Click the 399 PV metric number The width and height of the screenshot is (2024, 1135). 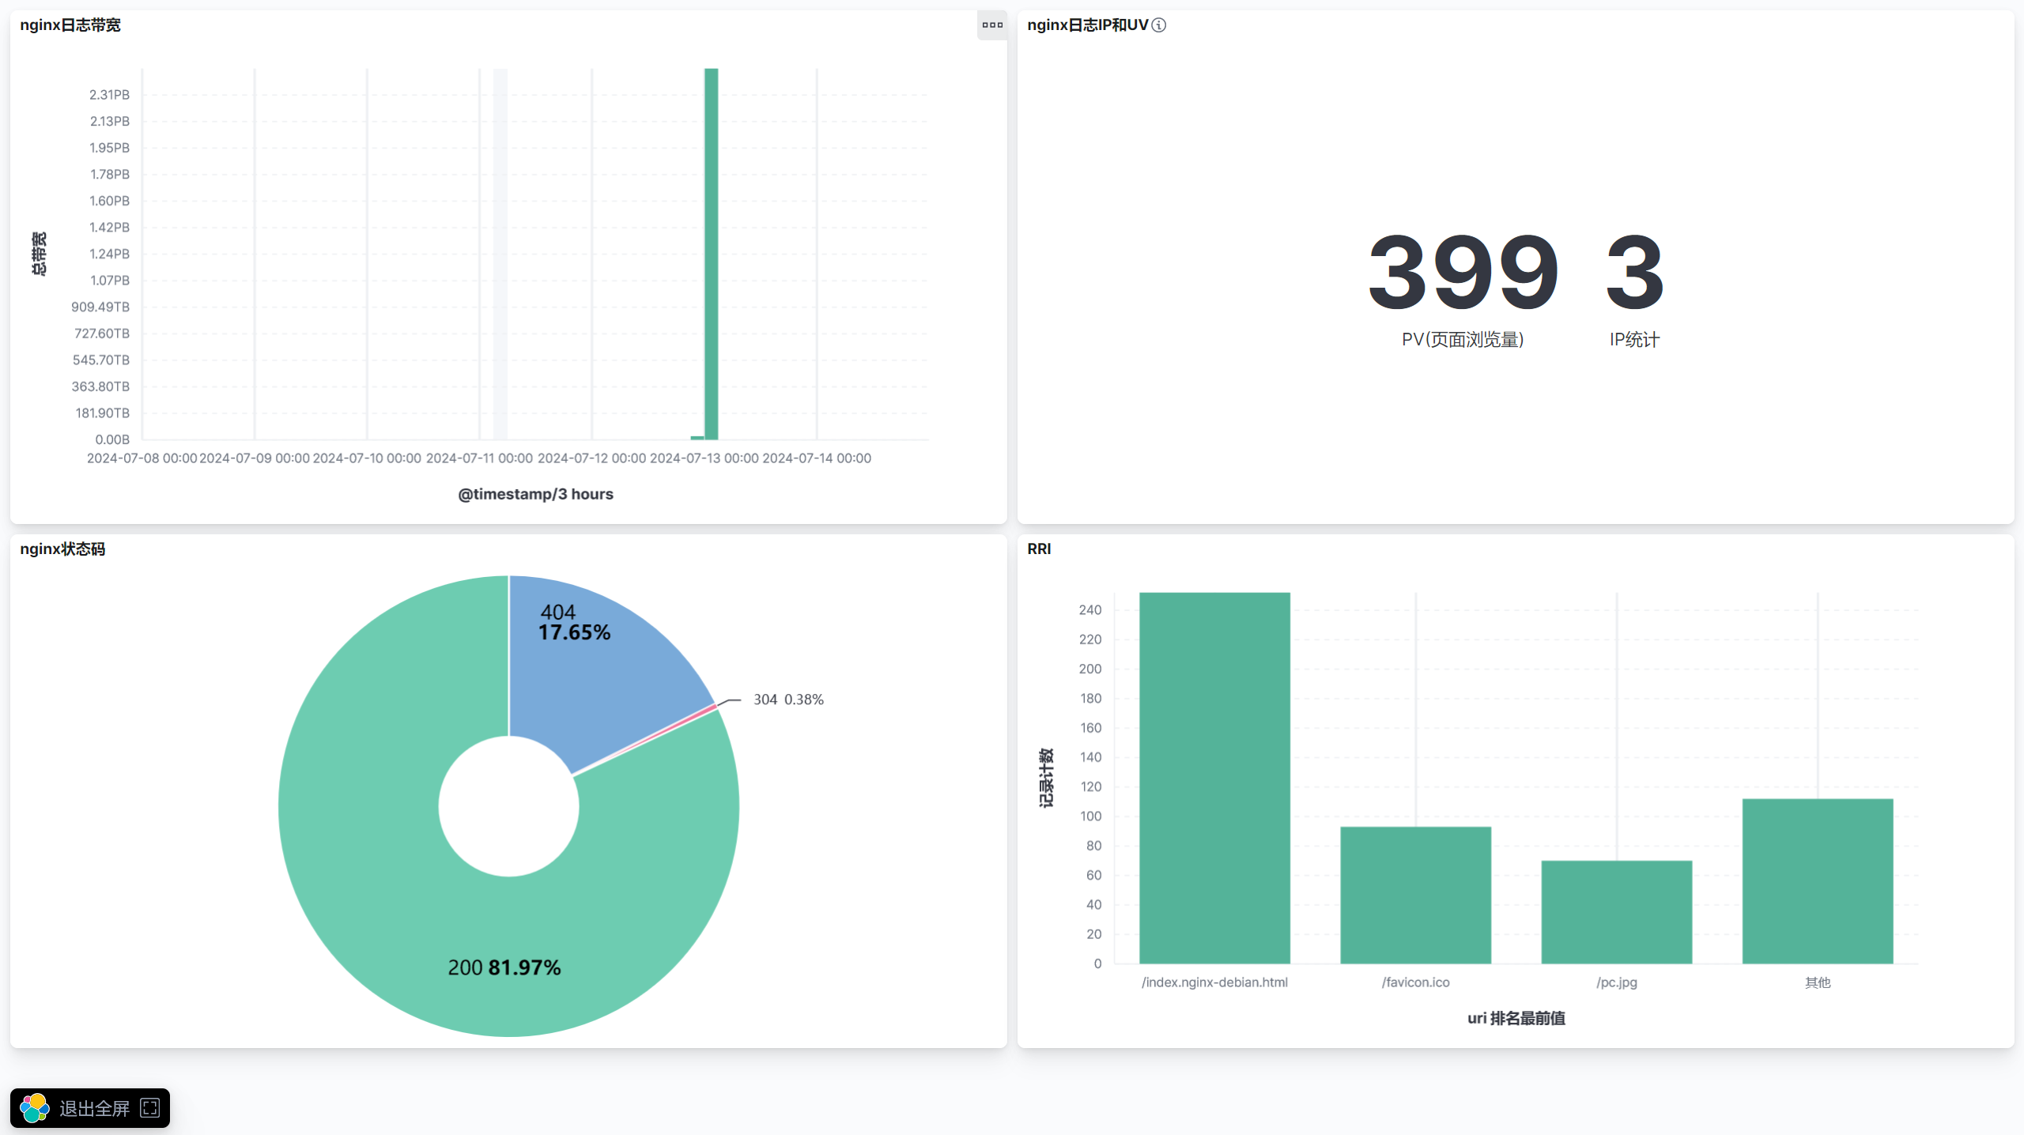[x=1463, y=273]
